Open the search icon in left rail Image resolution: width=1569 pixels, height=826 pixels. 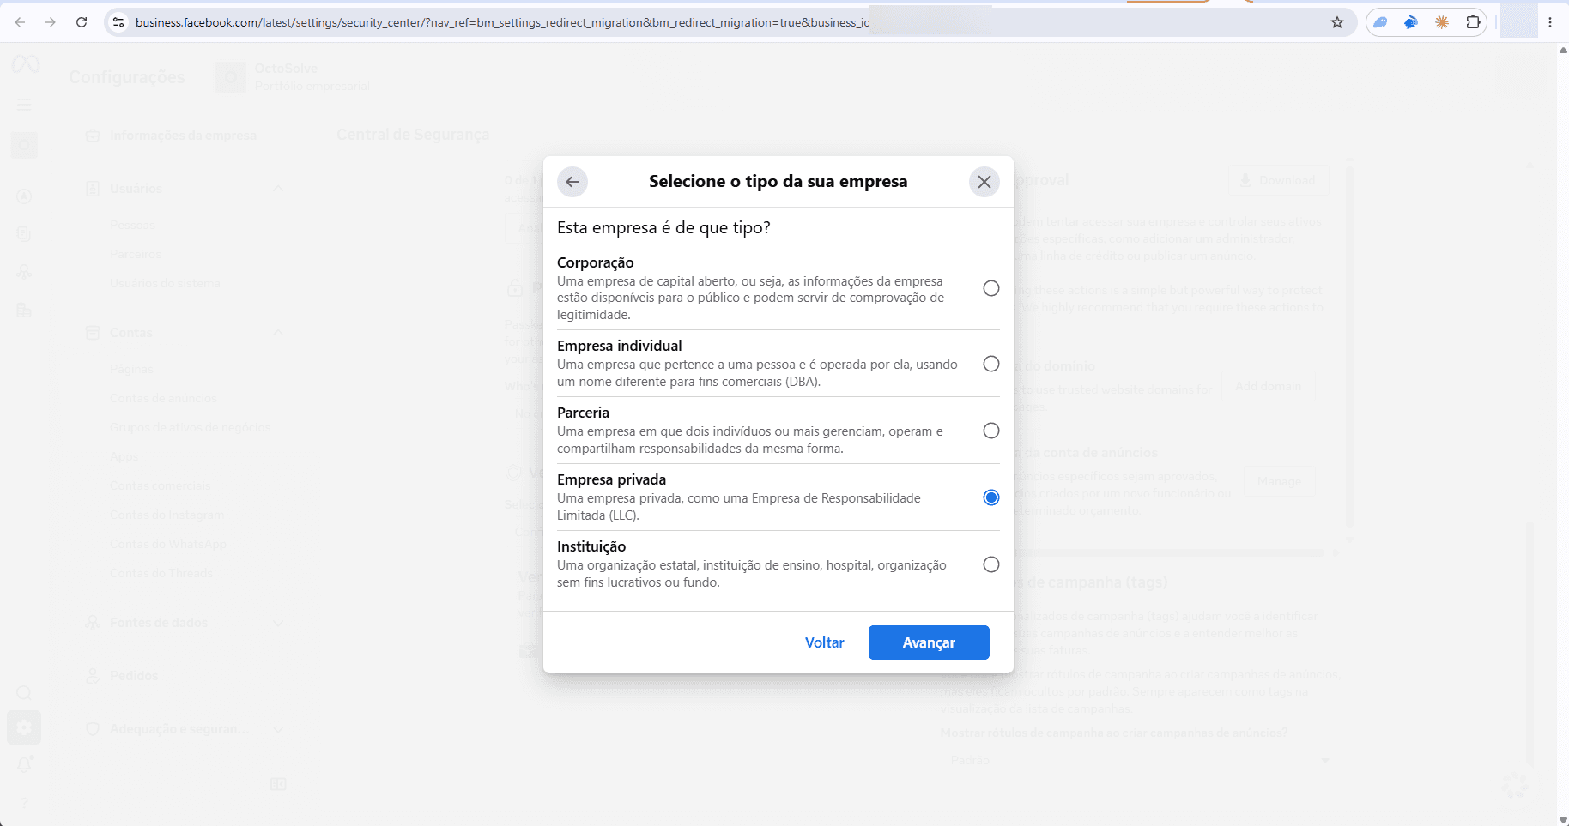tap(24, 693)
